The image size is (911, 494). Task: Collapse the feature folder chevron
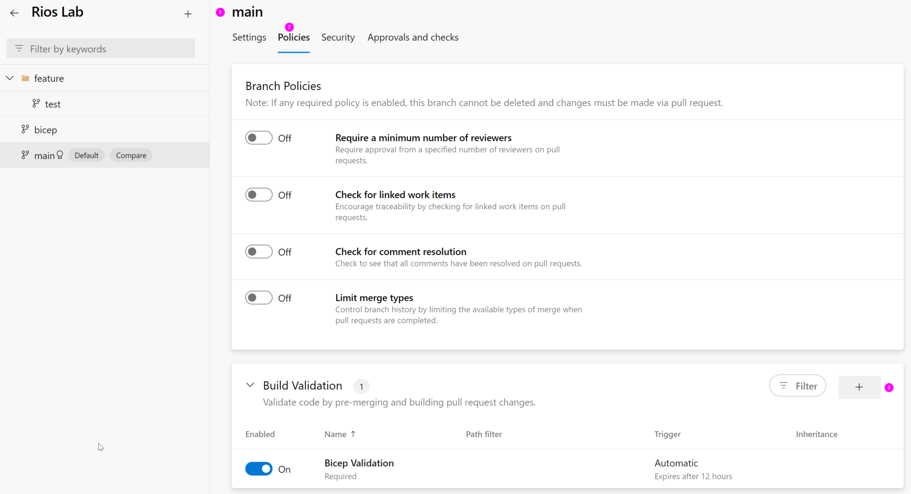[10, 78]
